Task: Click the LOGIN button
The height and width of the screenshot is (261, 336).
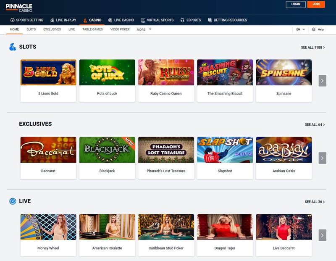Action: coord(295,4)
